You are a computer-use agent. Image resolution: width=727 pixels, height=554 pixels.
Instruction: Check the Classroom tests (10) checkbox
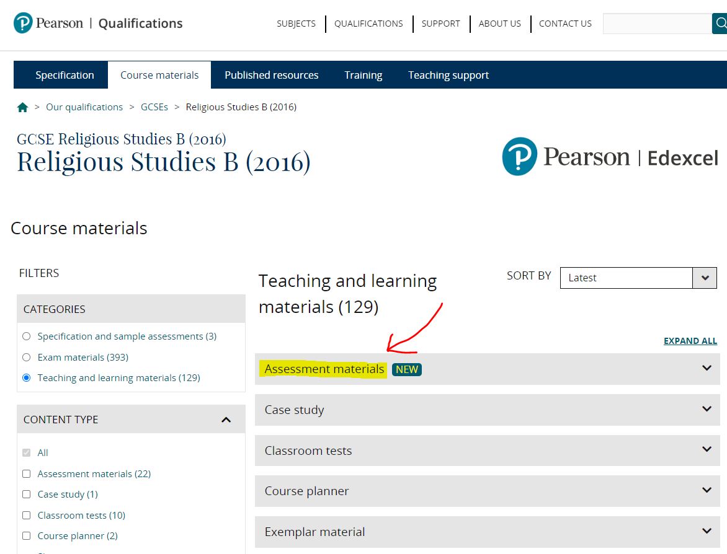26,516
